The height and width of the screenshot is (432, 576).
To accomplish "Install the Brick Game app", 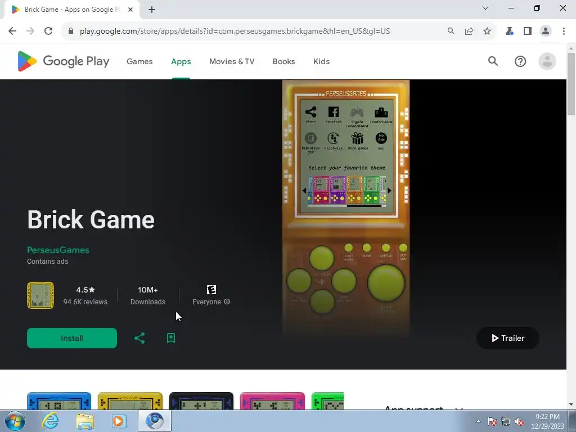I will [x=72, y=338].
